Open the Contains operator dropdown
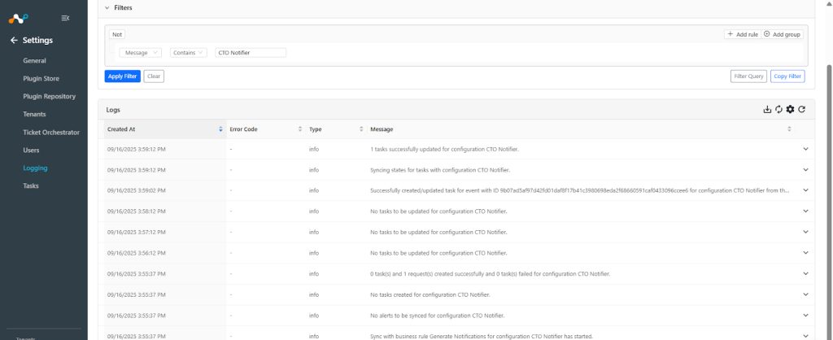The width and height of the screenshot is (833, 340). click(x=189, y=53)
